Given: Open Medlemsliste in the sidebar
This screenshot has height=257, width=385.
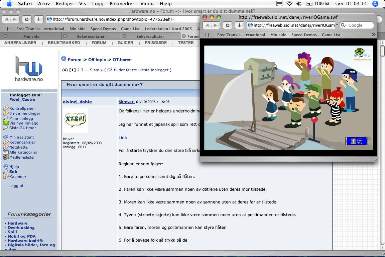Looking at the screenshot, I should click(21, 157).
